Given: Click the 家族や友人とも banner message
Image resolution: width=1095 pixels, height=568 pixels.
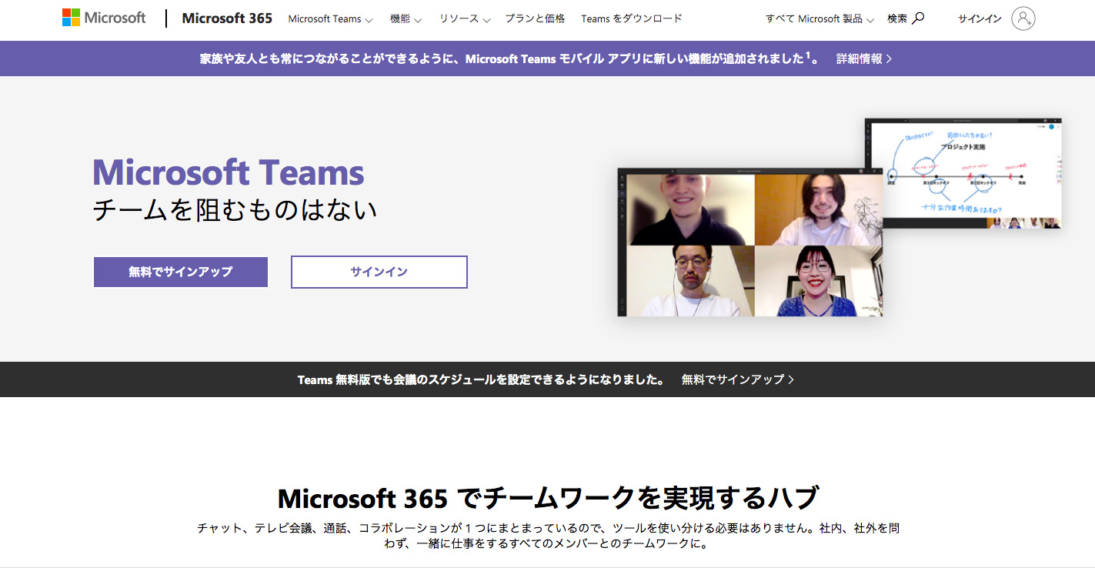Looking at the screenshot, I should point(509,58).
